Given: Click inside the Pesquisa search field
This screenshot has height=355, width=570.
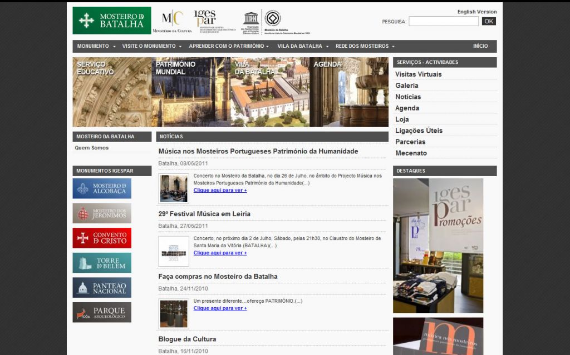Looking at the screenshot, I should [443, 22].
